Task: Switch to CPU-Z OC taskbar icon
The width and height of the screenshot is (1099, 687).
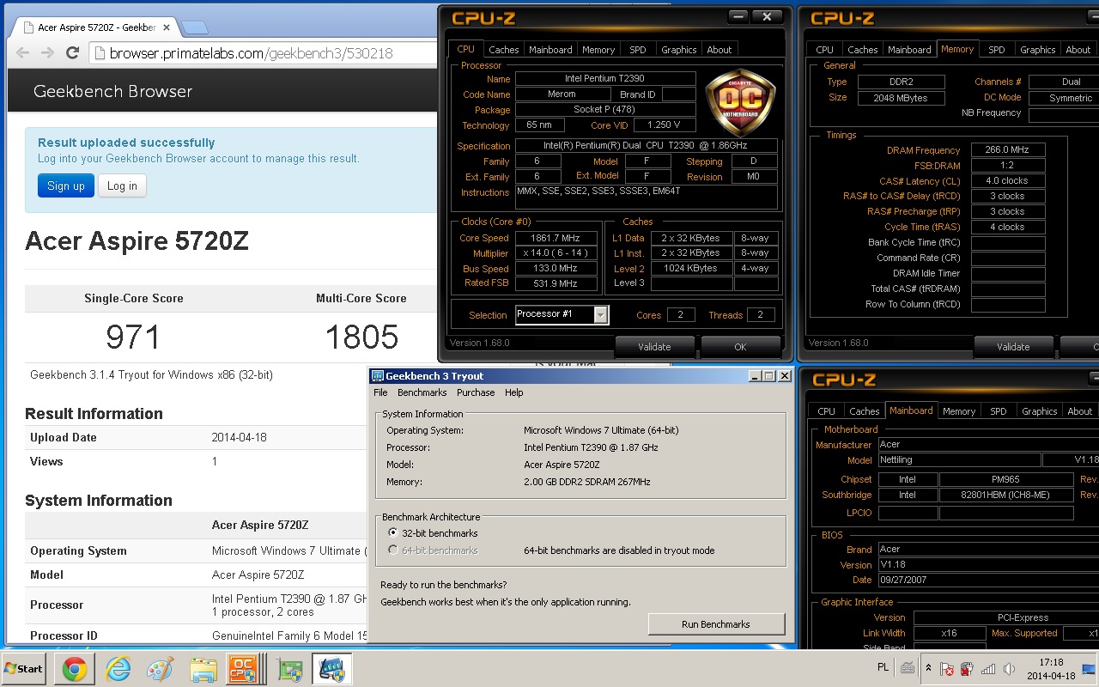Action: (x=246, y=668)
